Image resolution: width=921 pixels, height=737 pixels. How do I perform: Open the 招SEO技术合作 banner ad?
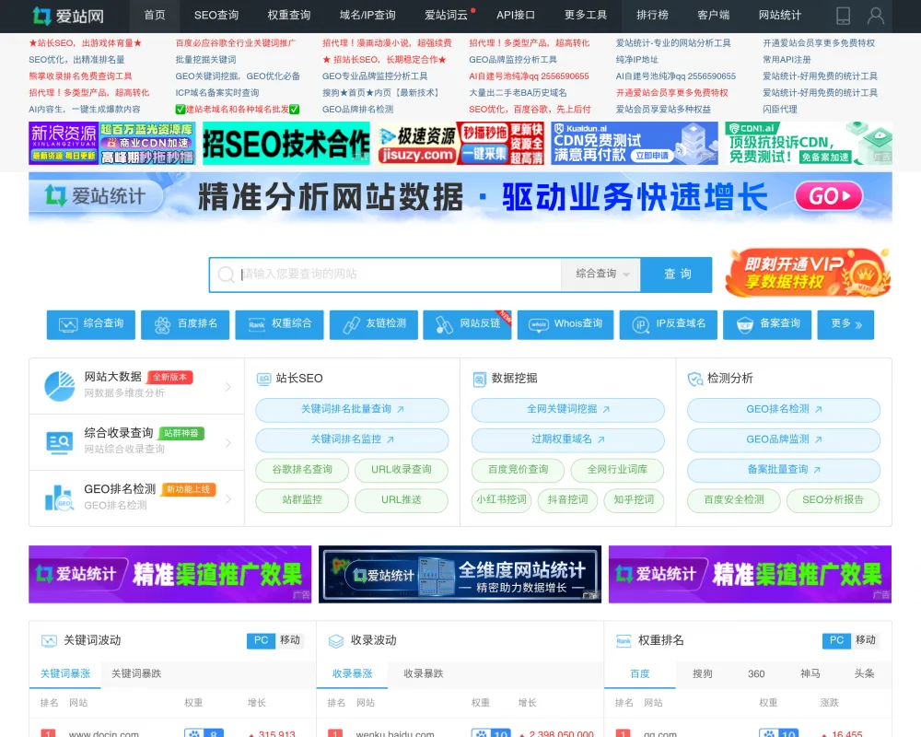coord(286,144)
